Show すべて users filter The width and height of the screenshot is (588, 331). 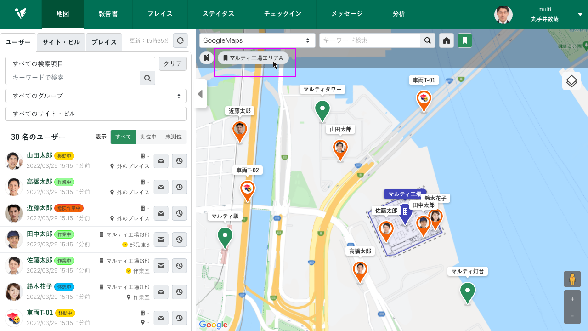coord(123,137)
